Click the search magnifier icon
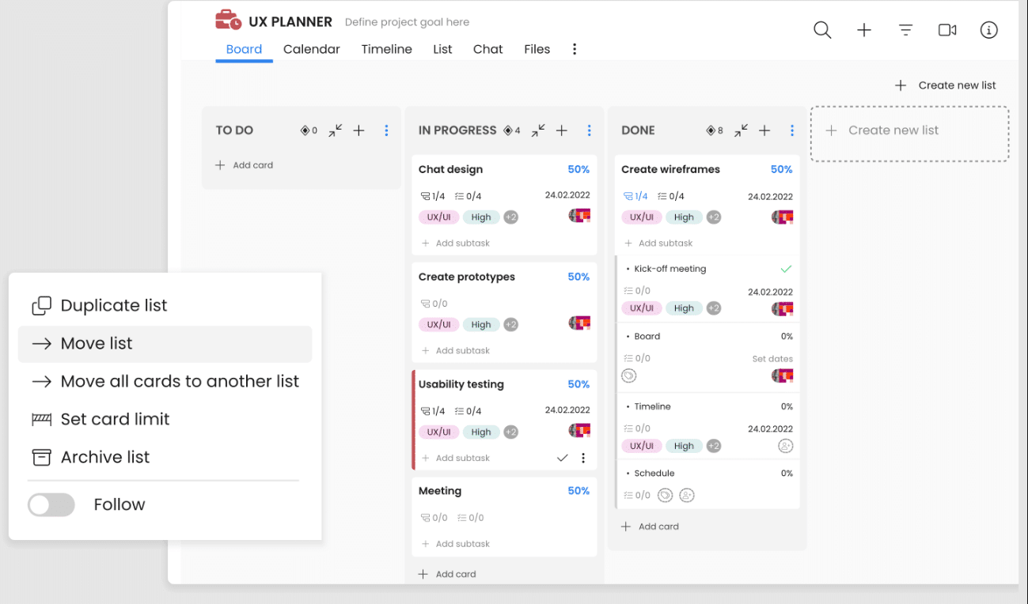Image resolution: width=1028 pixels, height=604 pixels. point(822,30)
